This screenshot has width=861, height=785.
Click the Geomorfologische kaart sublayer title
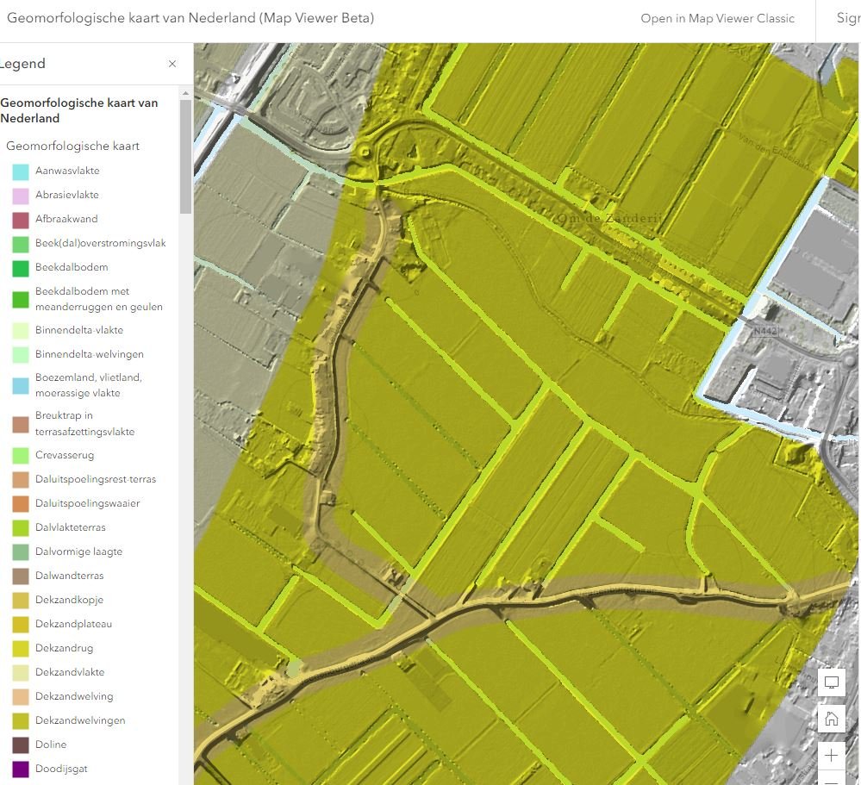(x=72, y=146)
